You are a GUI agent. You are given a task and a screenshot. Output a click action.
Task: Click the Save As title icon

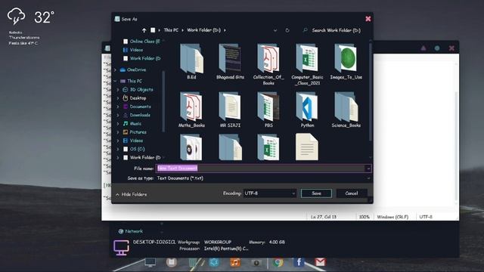pos(117,19)
